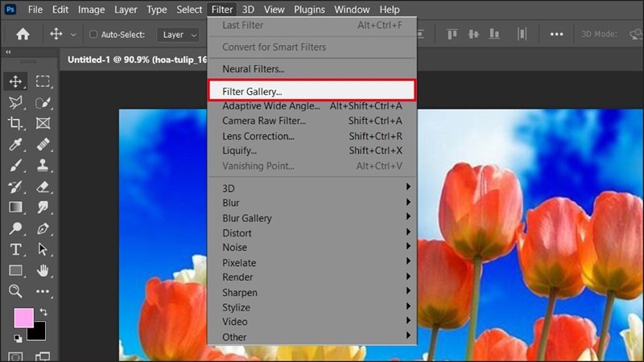Select the Smudge tool

click(43, 208)
